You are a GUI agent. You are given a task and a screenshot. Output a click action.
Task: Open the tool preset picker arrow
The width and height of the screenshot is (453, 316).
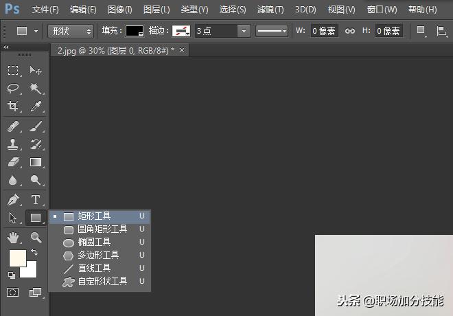[36, 31]
